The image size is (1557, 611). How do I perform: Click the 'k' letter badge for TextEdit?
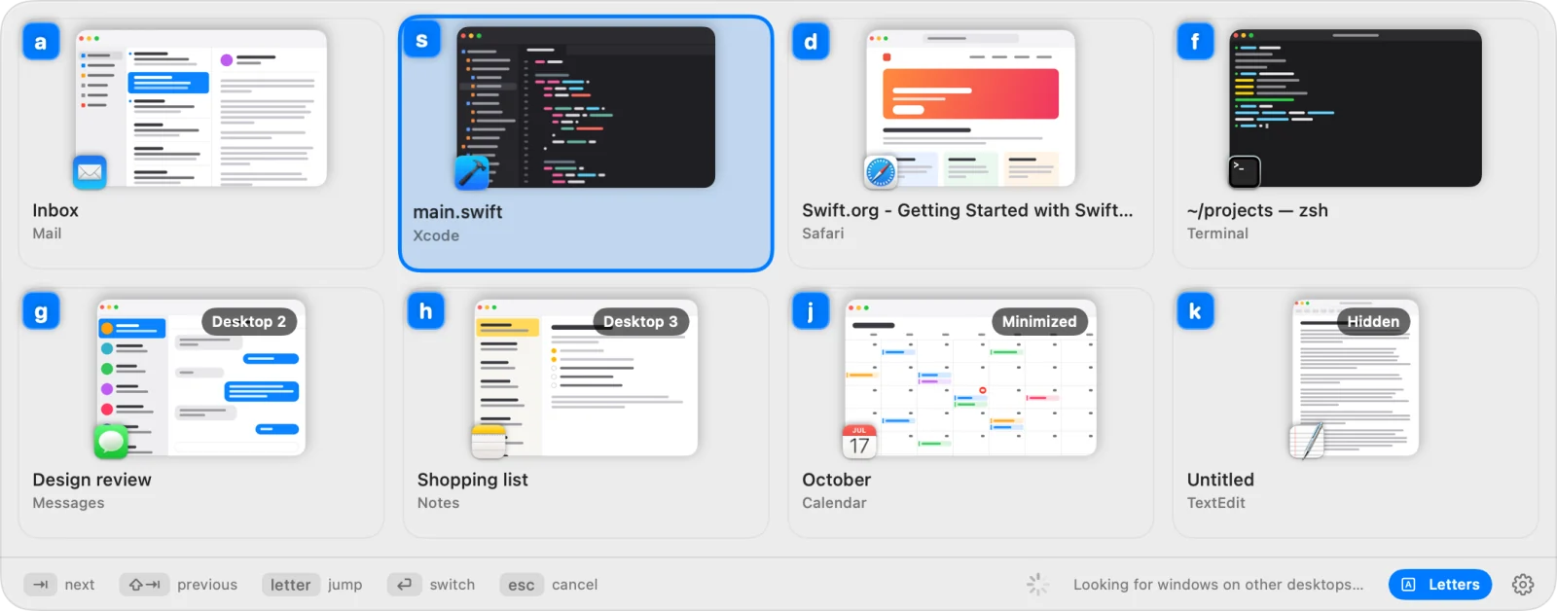(1195, 311)
